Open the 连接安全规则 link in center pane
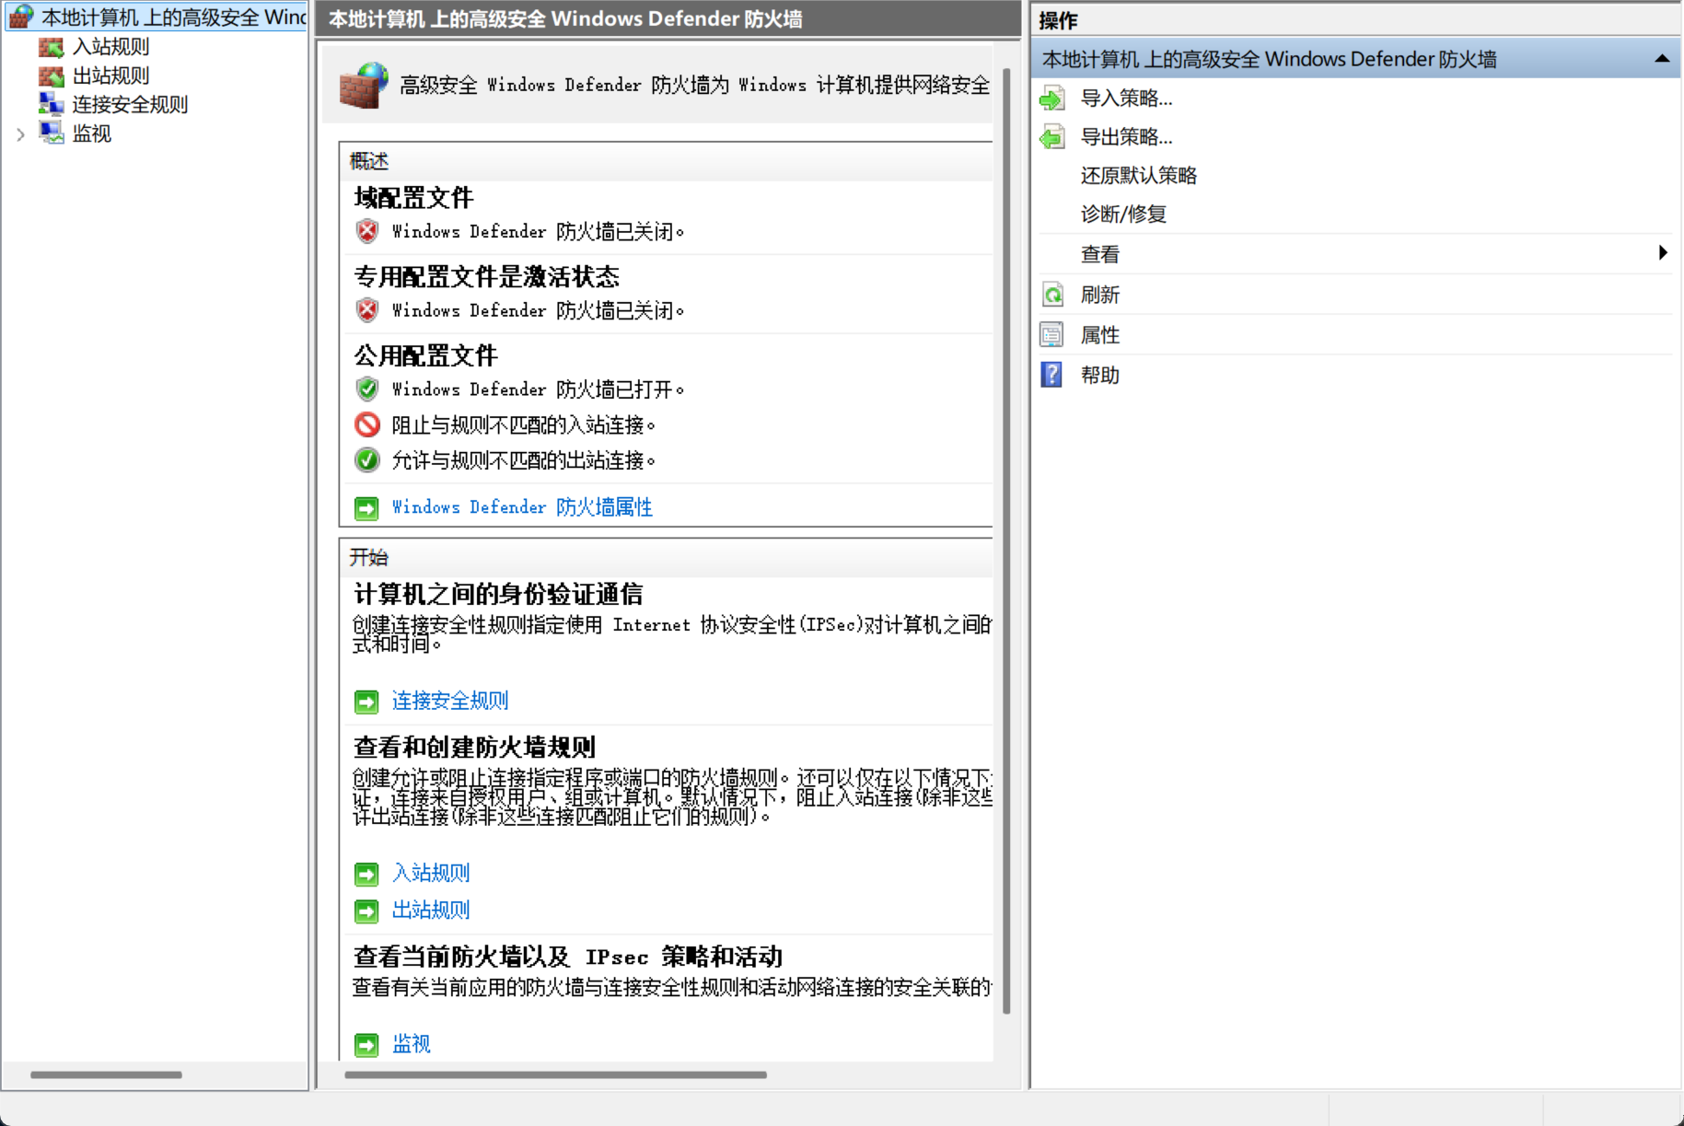The height and width of the screenshot is (1126, 1684). point(450,701)
